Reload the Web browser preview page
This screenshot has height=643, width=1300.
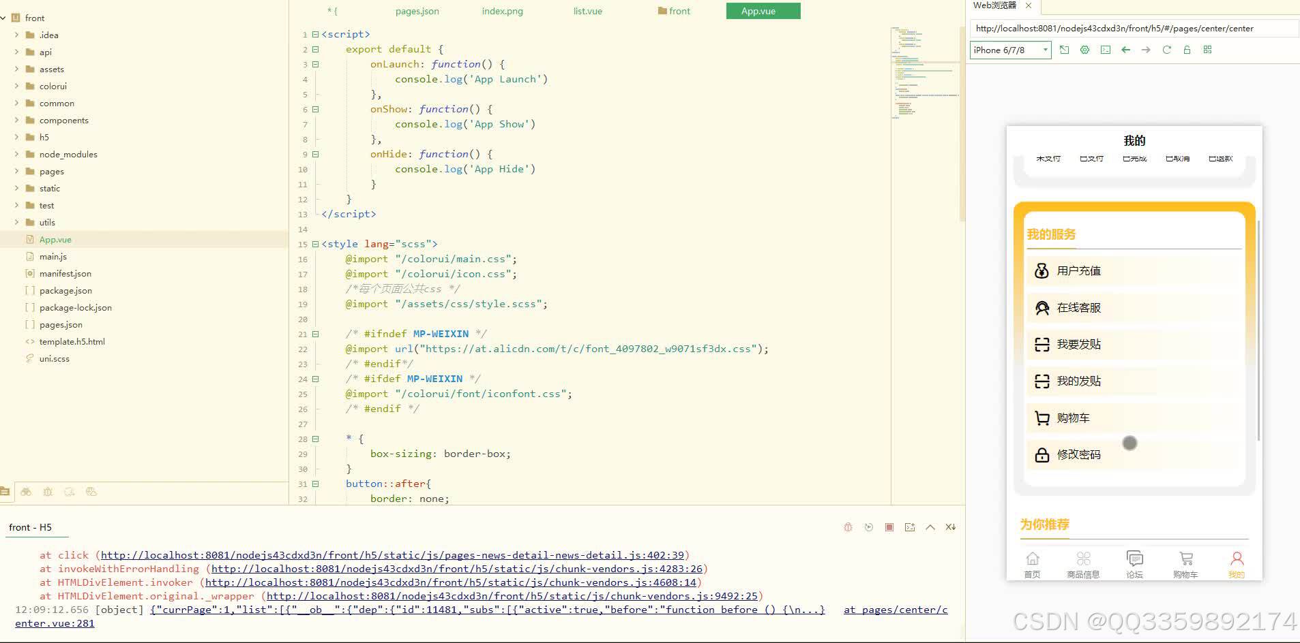coord(1166,50)
